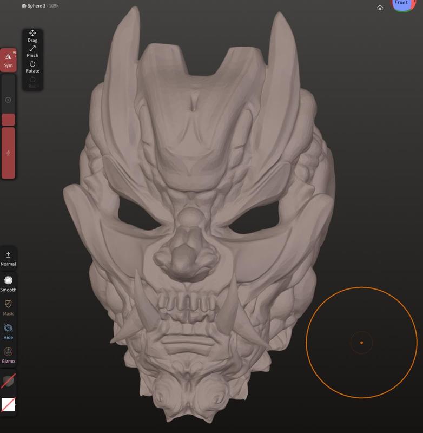The width and height of the screenshot is (423, 433).
Task: Toggle the Sym symmetry button
Action: 8,61
